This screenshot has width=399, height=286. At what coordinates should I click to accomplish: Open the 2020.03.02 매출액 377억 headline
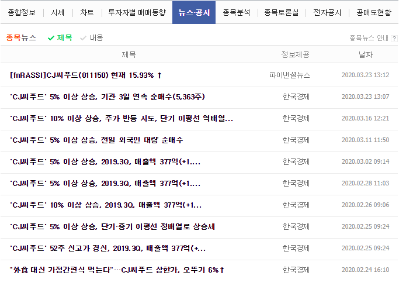tap(105, 162)
